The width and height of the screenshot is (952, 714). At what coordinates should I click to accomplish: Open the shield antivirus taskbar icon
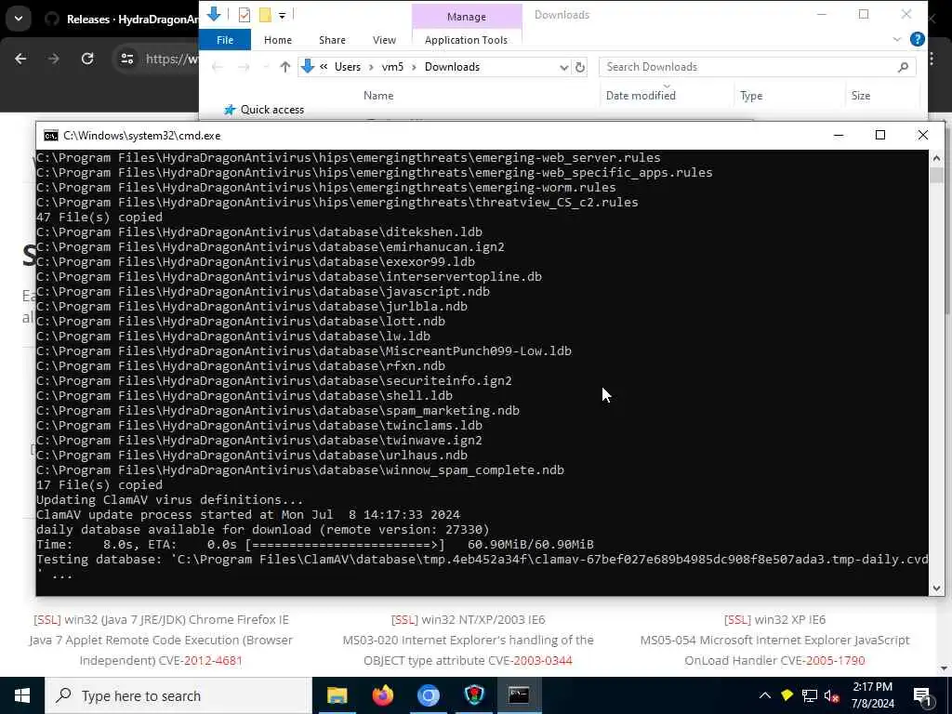[x=473, y=695]
